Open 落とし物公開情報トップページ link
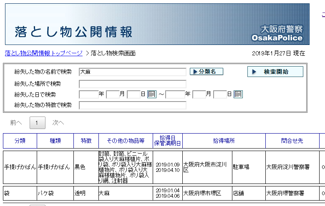The width and height of the screenshot is (325, 206). pyautogui.click(x=43, y=53)
